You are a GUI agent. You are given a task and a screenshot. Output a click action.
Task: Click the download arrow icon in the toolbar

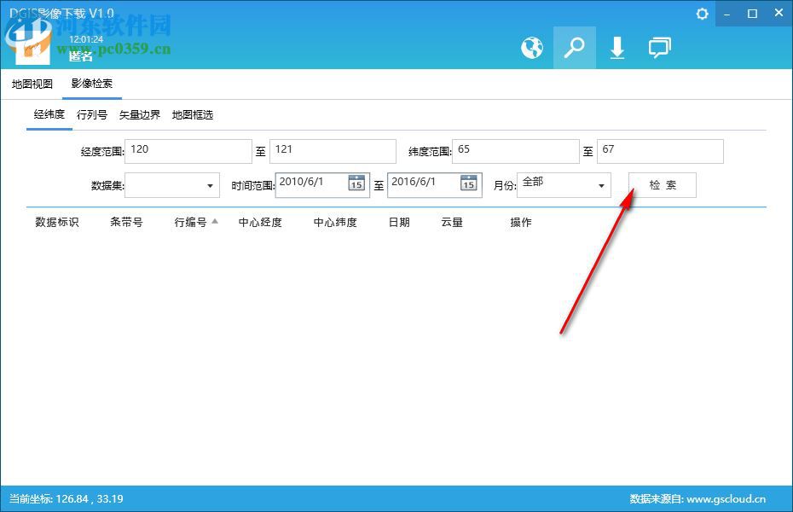(617, 48)
